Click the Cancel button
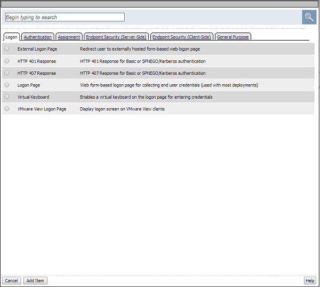Viewport: 320px width, 287px height. [x=11, y=281]
